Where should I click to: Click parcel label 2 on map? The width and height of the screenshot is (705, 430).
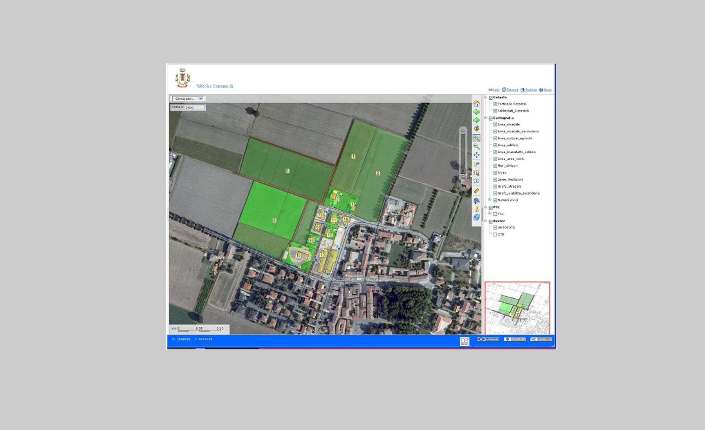[378, 173]
